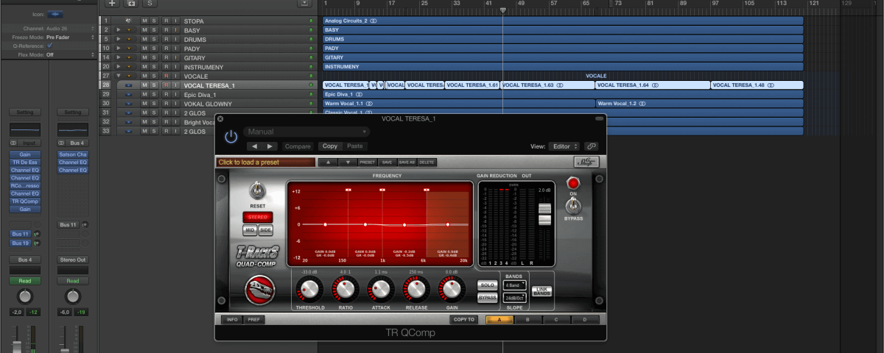Close the VOCAL TERESA_1 plugin window

[220, 118]
